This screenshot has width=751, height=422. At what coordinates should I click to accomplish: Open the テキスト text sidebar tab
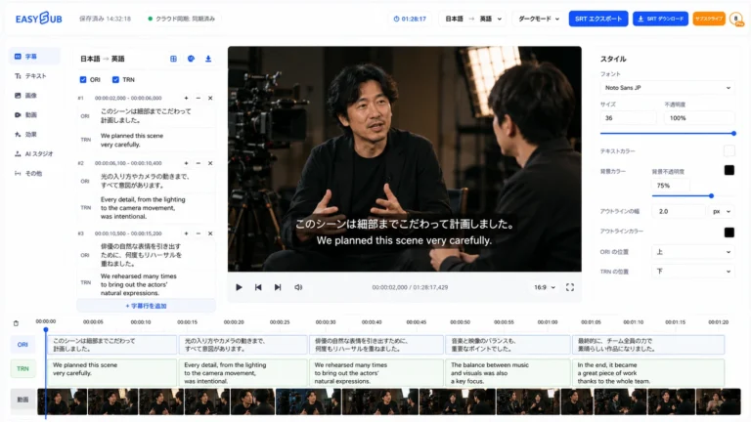tap(33, 76)
